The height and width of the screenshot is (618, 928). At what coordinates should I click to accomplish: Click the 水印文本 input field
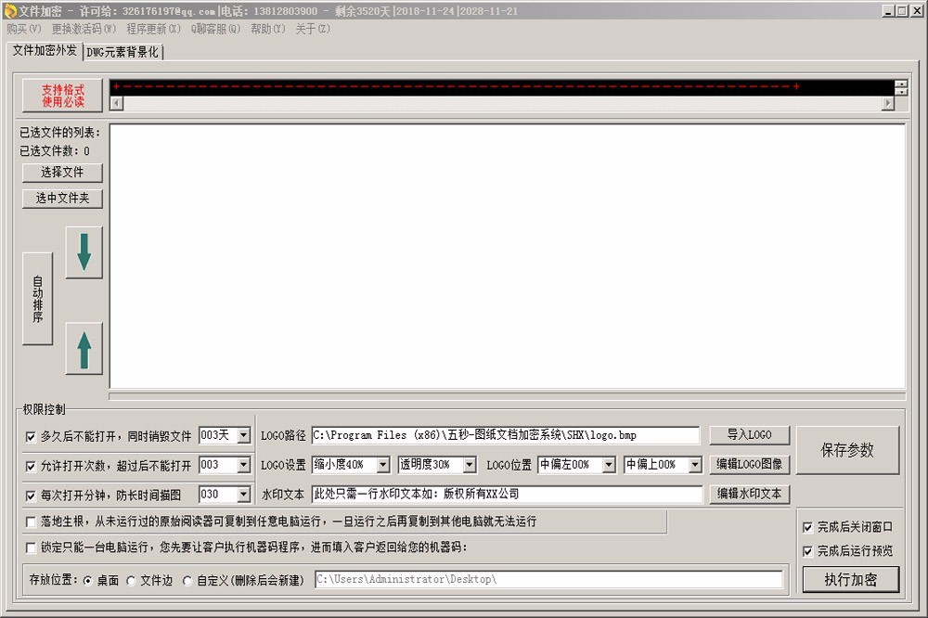point(506,495)
